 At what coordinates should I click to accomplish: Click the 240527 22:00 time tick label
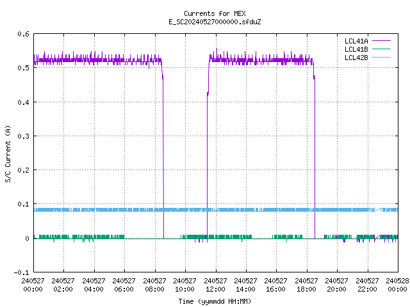(x=367, y=285)
